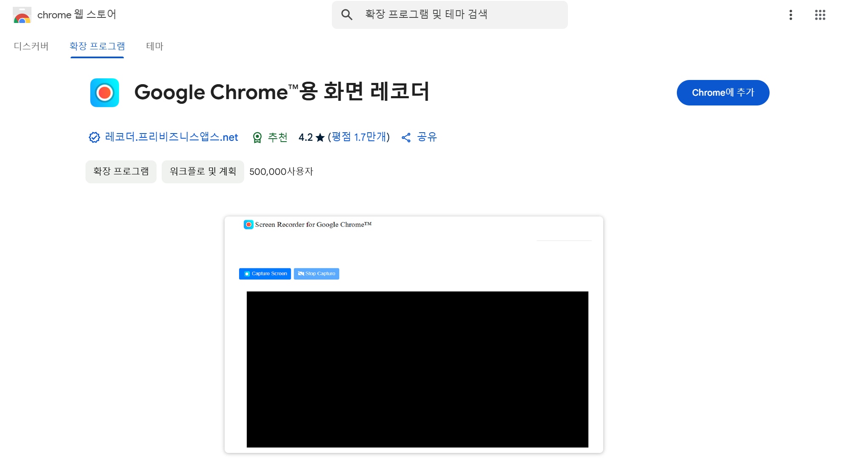Click the black video area in the screenshot preview

click(417, 369)
